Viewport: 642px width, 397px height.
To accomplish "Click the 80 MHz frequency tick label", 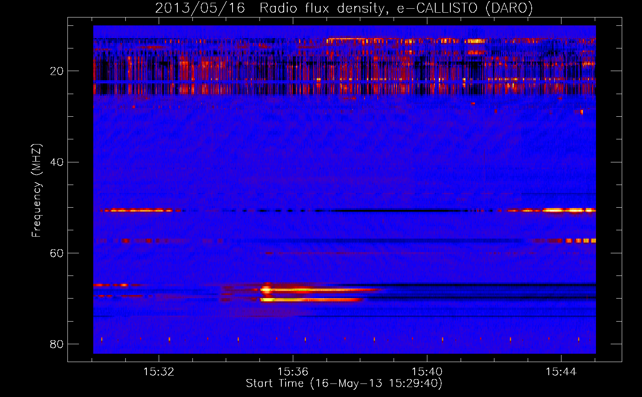I will pos(56,344).
